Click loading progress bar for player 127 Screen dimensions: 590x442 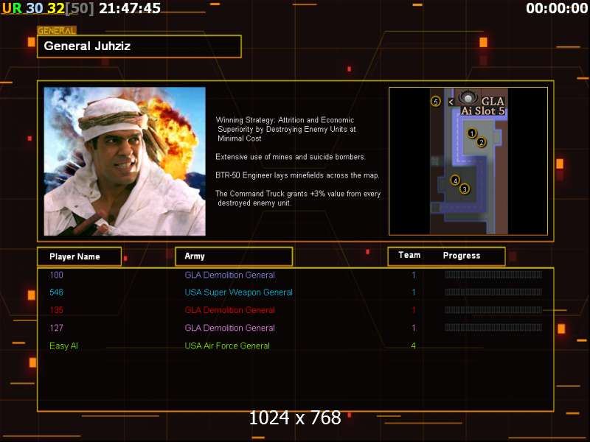[x=493, y=327]
